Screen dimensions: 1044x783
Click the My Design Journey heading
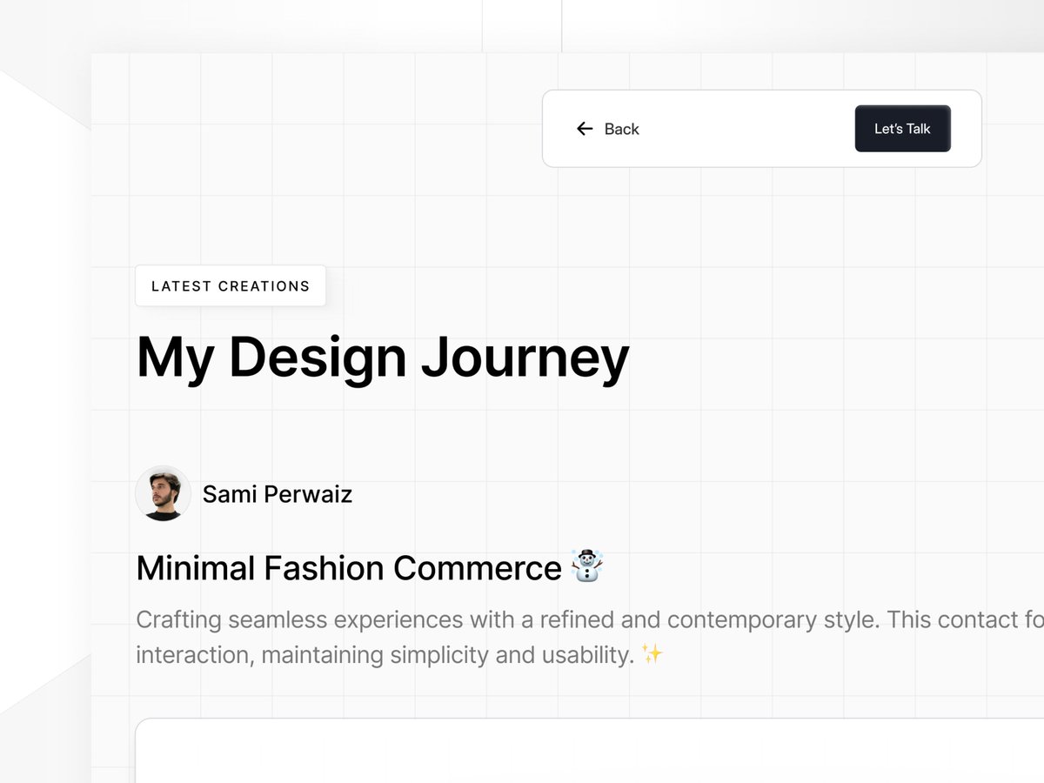tap(383, 358)
